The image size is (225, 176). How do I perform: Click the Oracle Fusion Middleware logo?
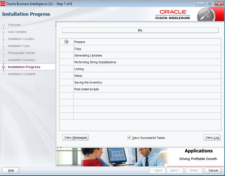point(172,15)
